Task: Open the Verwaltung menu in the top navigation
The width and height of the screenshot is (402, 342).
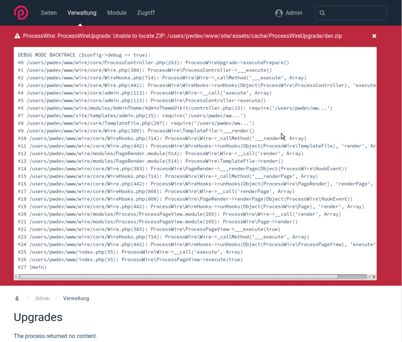Action: pos(82,13)
